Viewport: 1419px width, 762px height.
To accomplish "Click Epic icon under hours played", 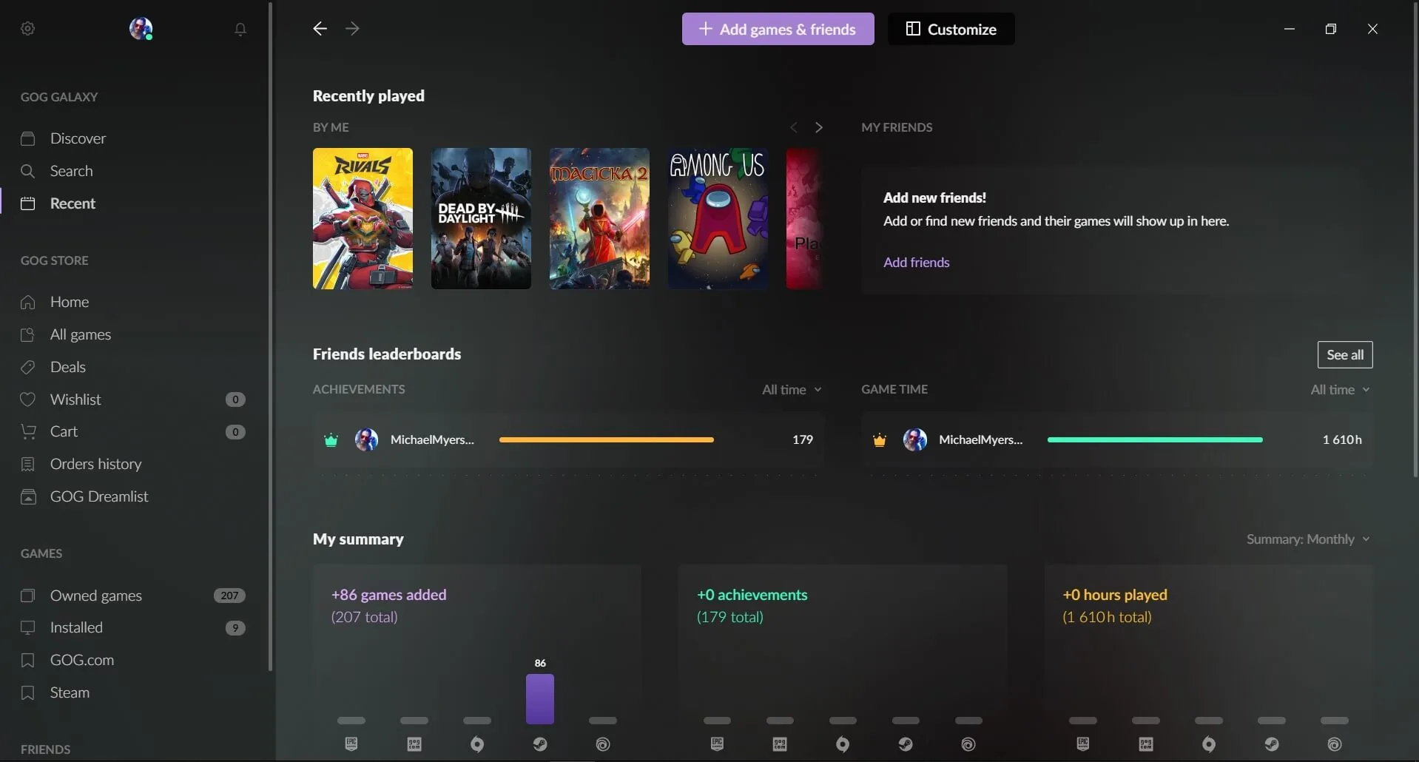I will tap(1083, 744).
